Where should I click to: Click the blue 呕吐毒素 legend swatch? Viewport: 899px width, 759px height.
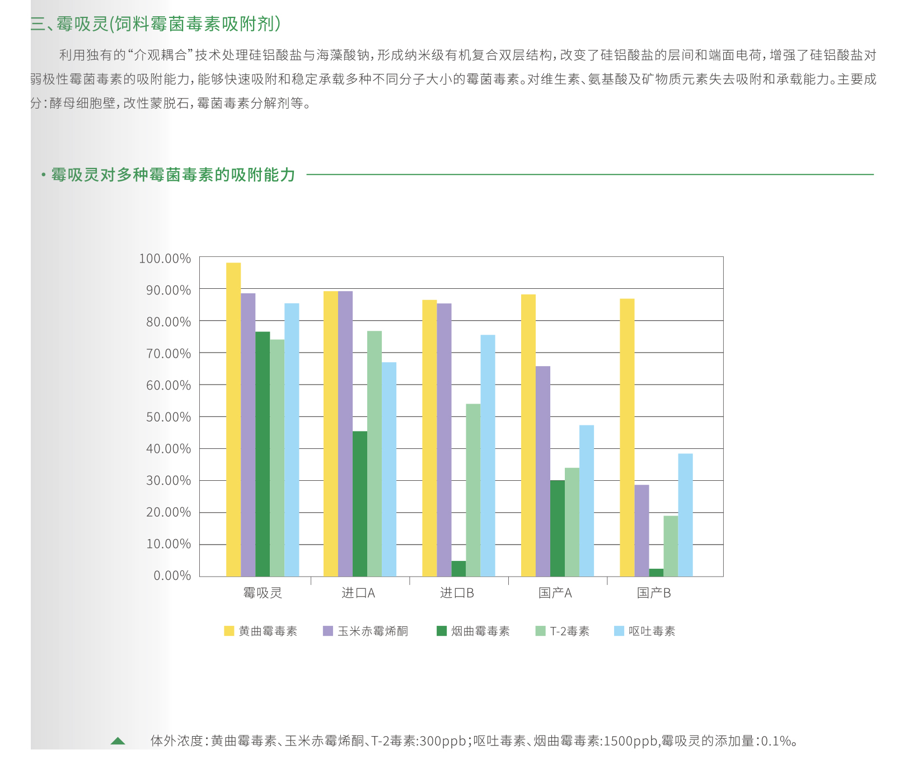619,631
